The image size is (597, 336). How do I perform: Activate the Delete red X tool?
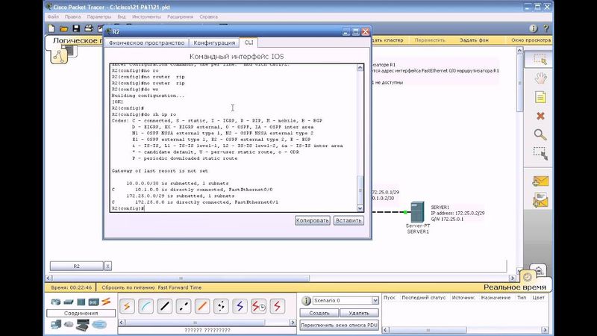pyautogui.click(x=540, y=116)
